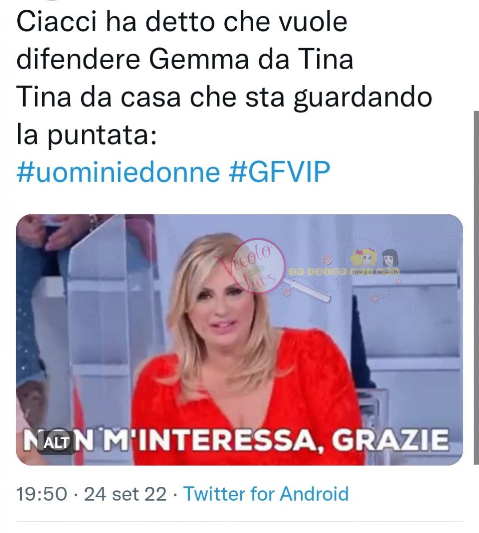Click the 19:50 timestamp
The image size is (479, 533).
pos(42,494)
